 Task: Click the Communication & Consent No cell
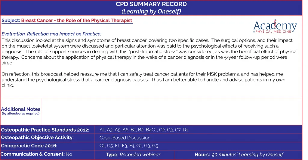click(47, 155)
